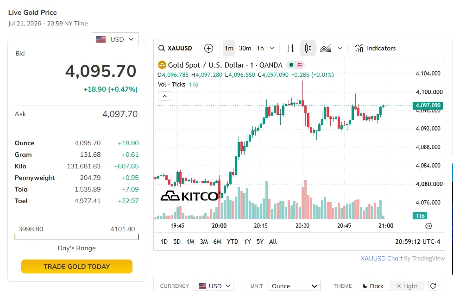Select the 30m interval
The height and width of the screenshot is (291, 453).
click(x=245, y=48)
